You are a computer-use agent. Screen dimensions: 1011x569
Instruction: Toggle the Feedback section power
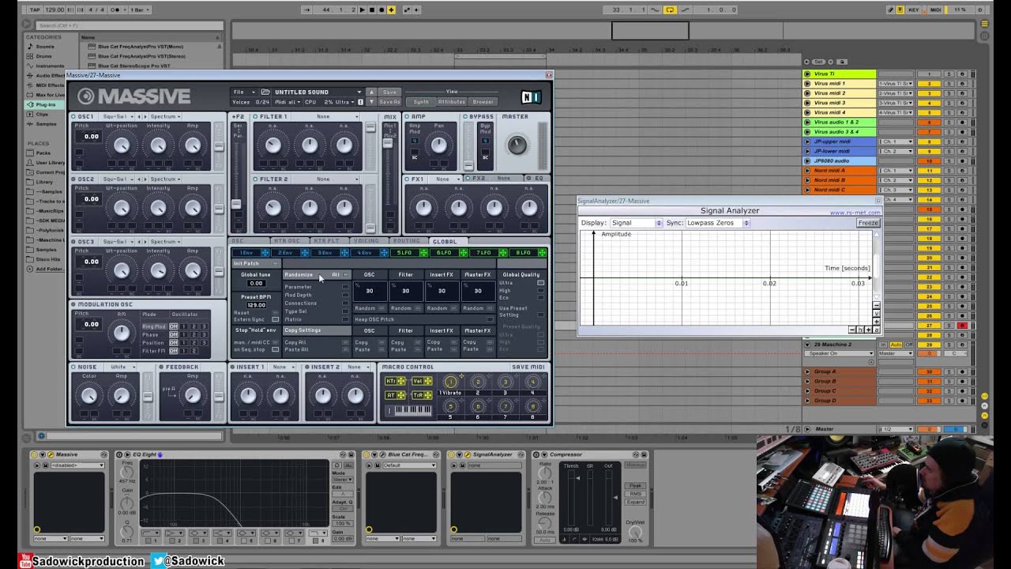[x=161, y=367]
